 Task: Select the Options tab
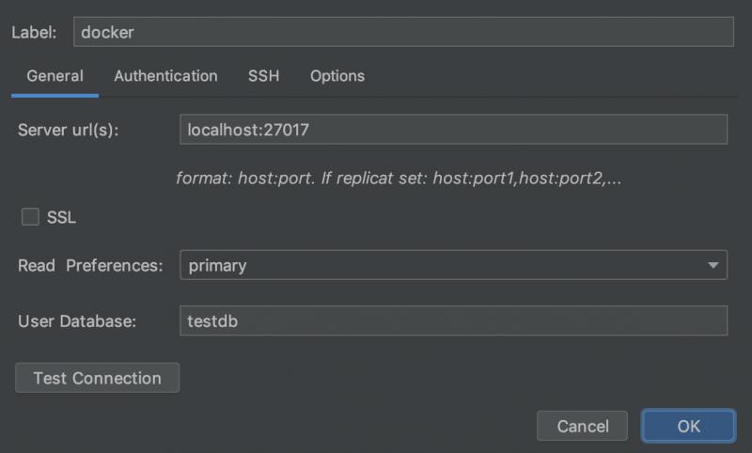point(337,76)
